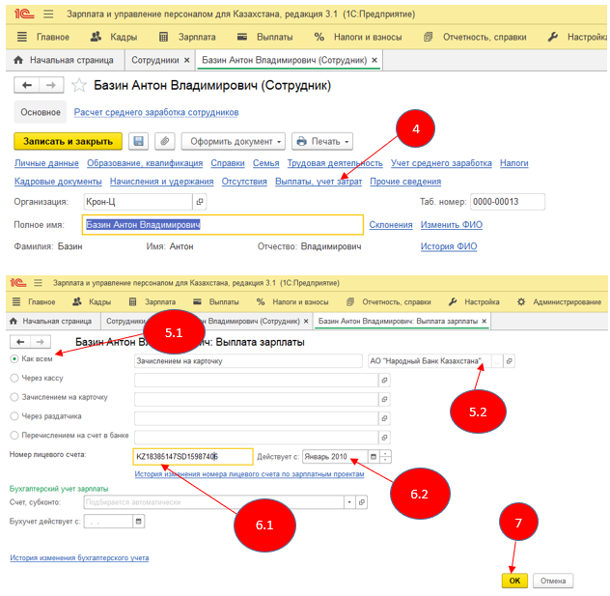
Task: Click the Изменить ФИО link
Action: click(452, 225)
